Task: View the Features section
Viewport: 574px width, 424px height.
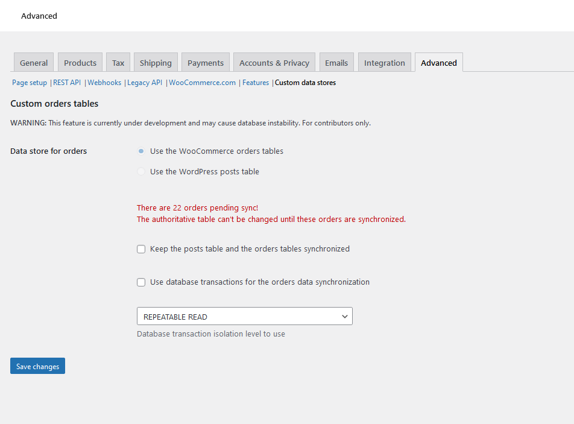Action: point(255,82)
